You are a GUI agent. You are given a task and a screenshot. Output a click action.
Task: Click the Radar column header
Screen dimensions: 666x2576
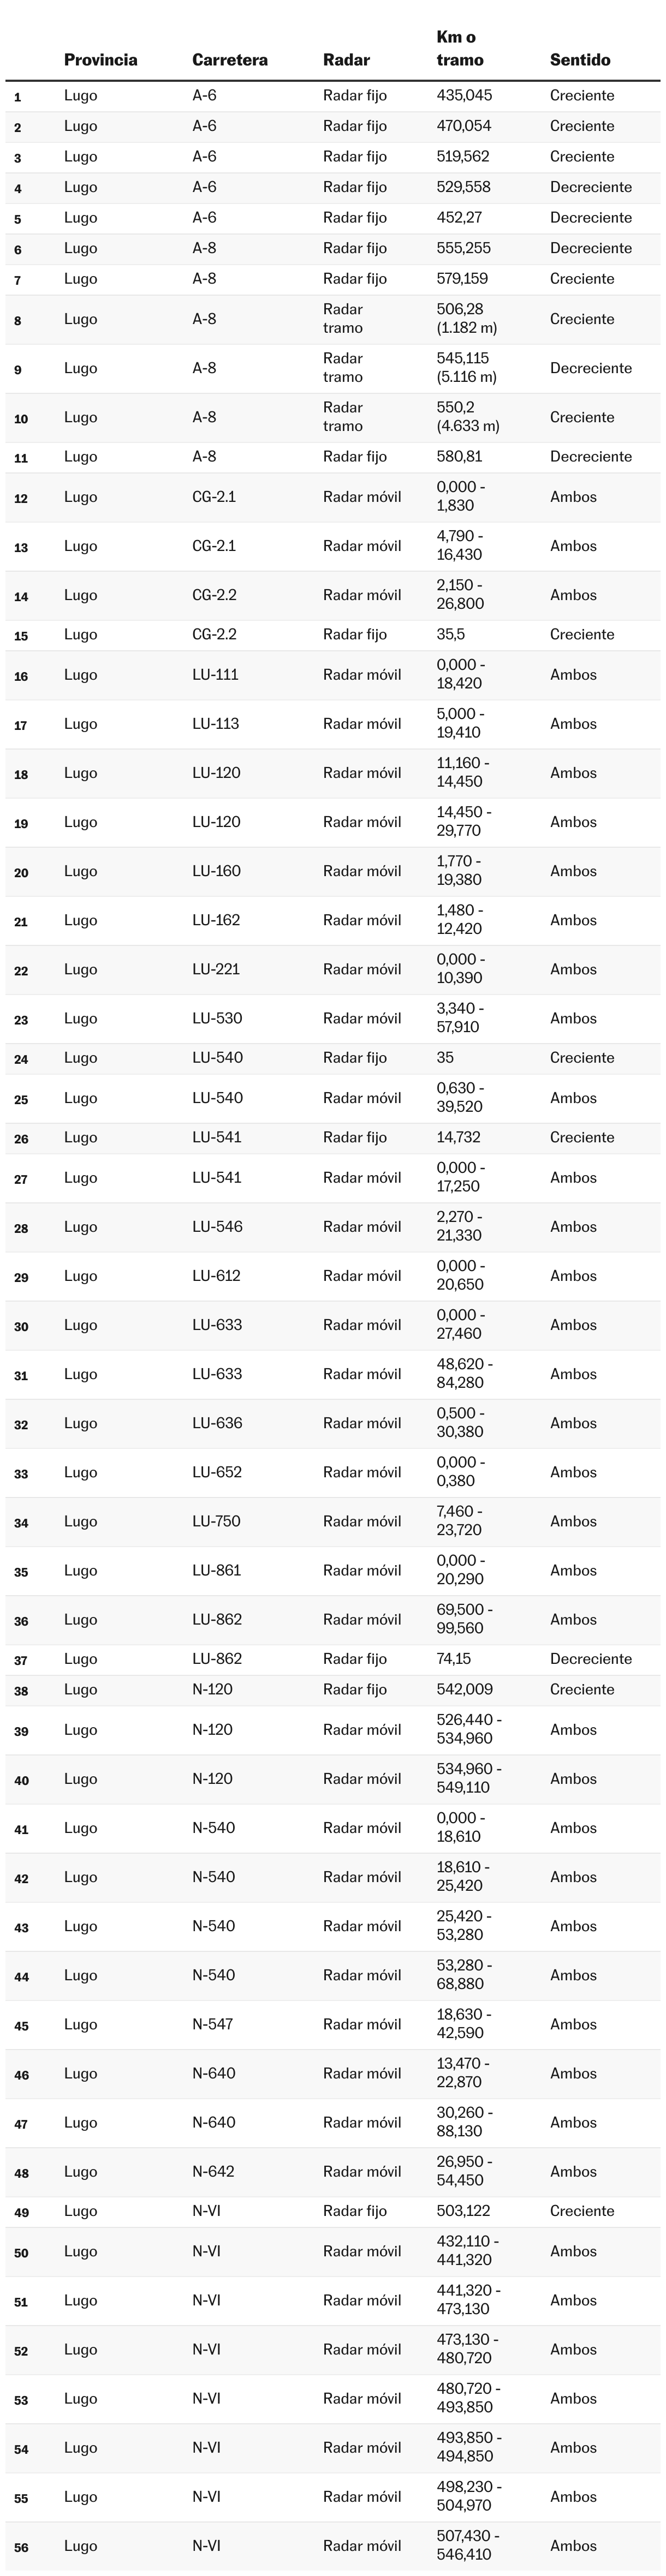coord(346,60)
